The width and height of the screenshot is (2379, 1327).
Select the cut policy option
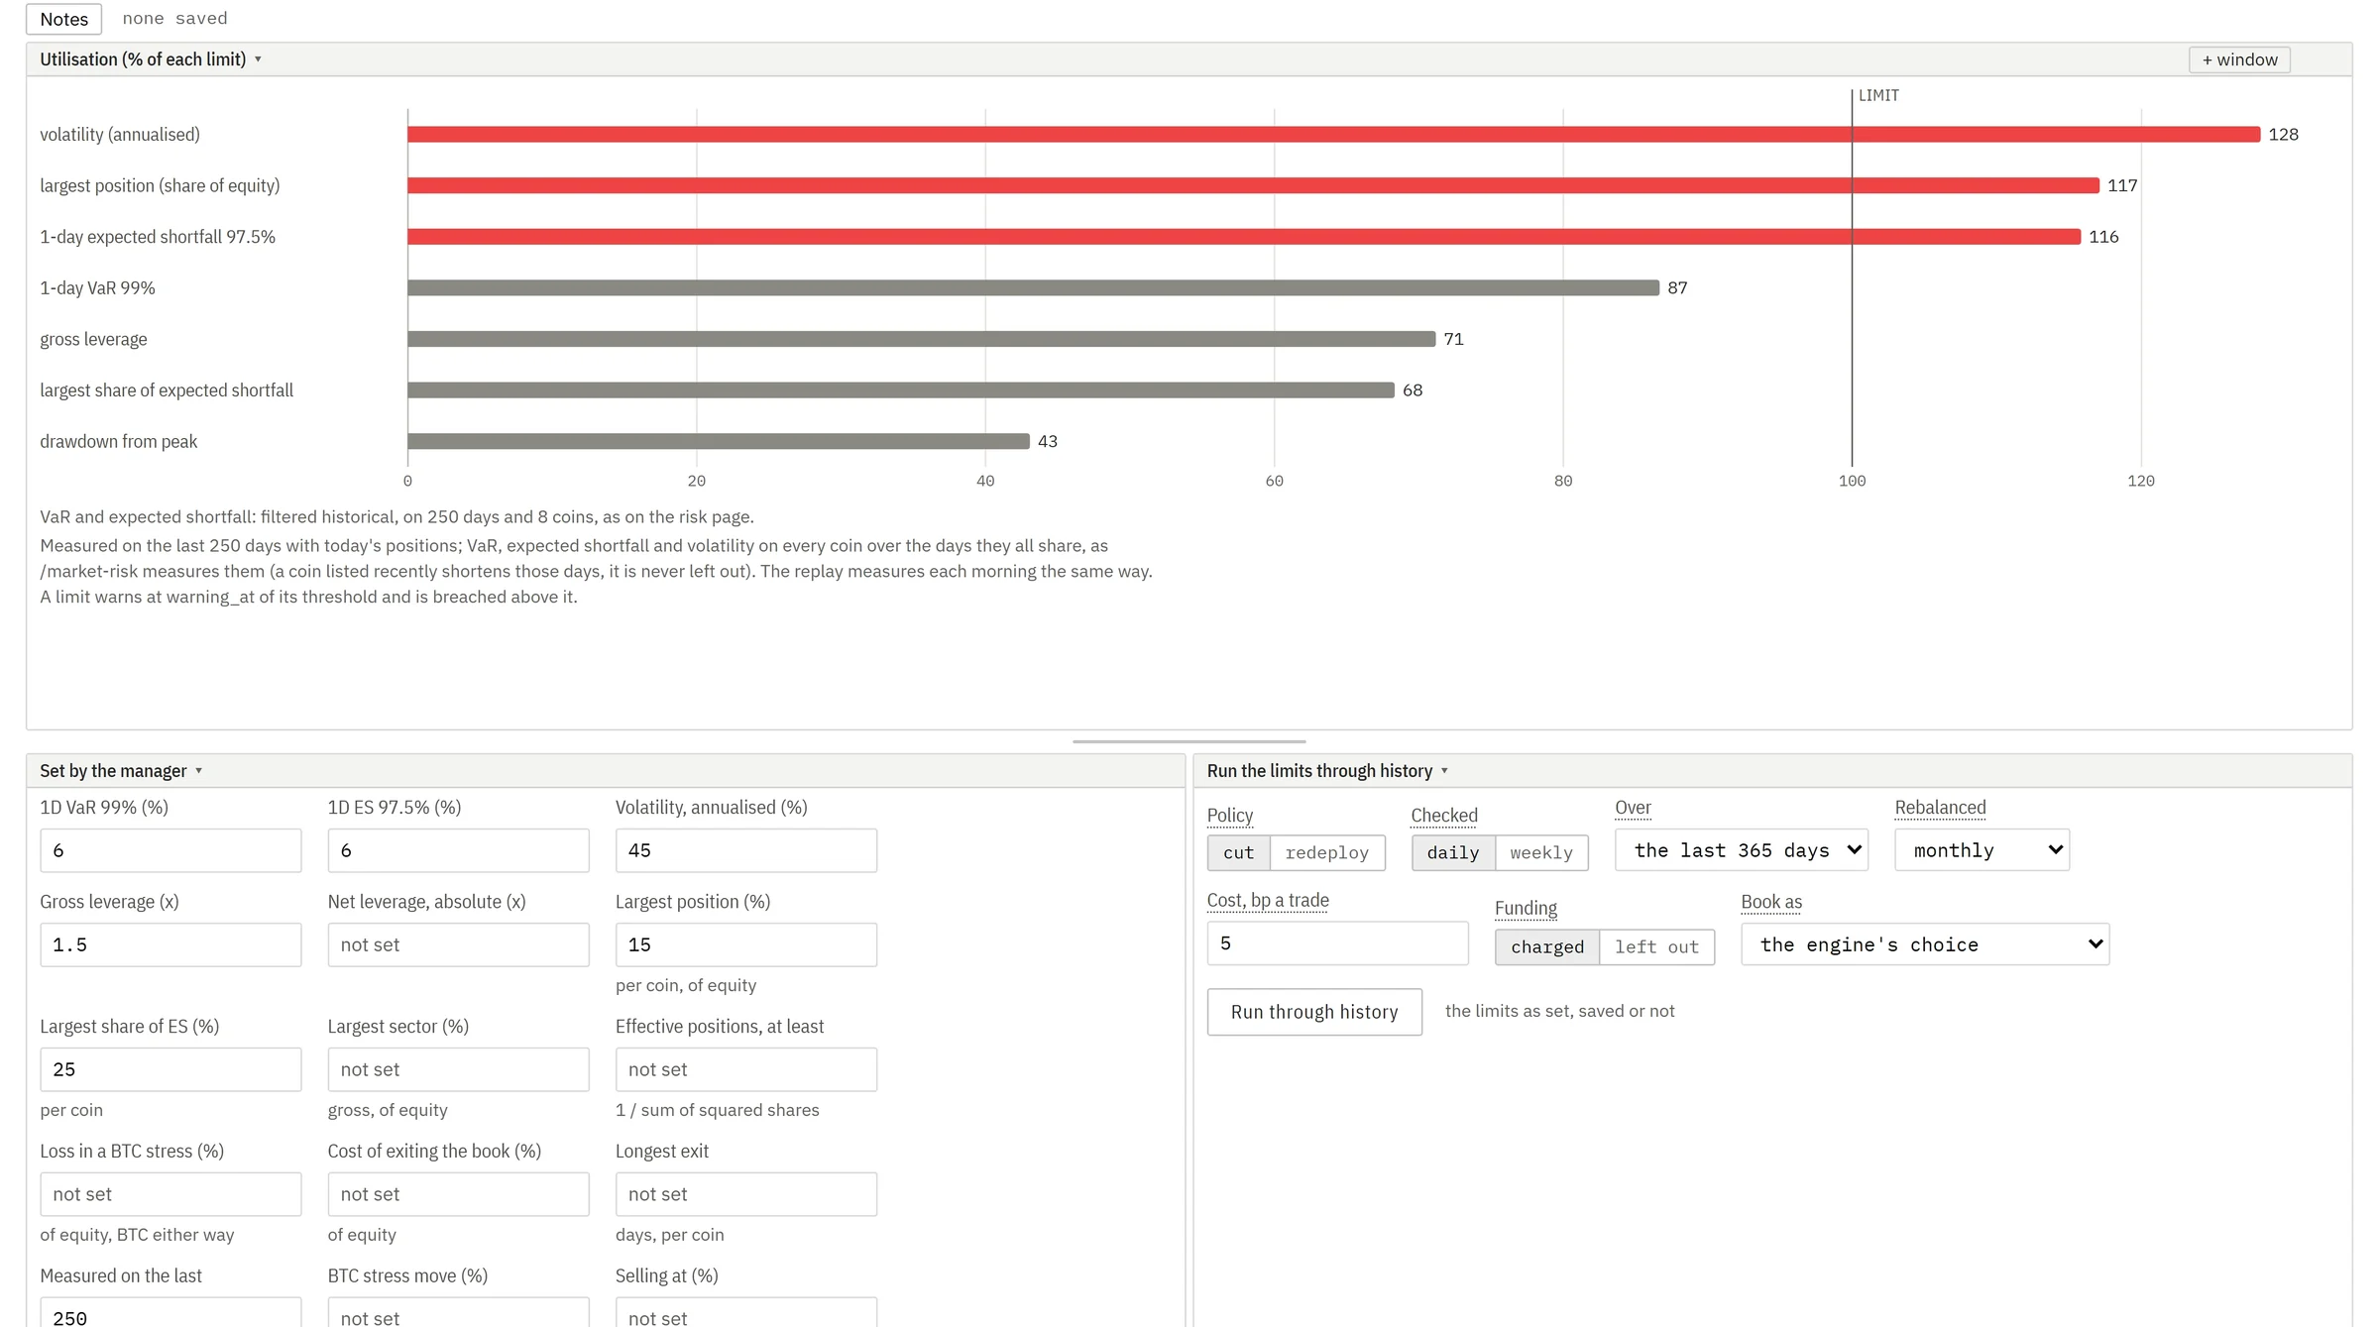[x=1238, y=852]
